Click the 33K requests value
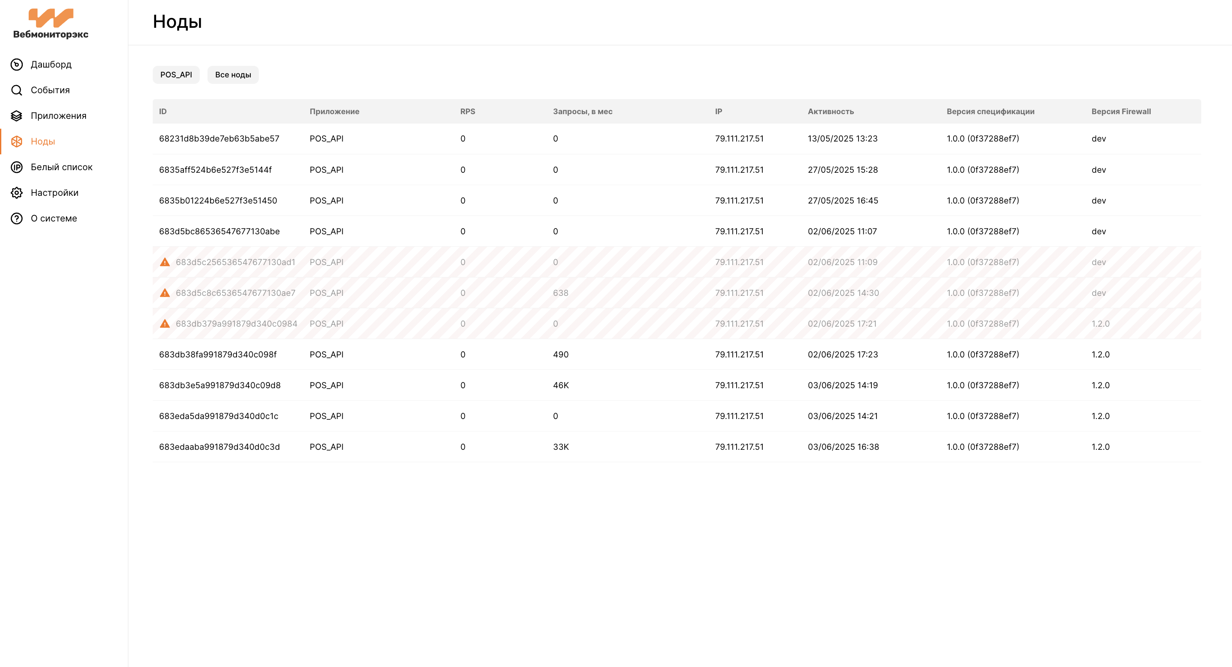The height and width of the screenshot is (667, 1232). [560, 446]
